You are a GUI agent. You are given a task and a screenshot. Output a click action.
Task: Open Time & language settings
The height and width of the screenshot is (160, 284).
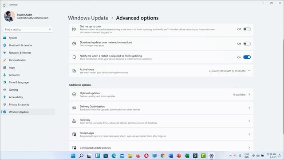[28, 82]
